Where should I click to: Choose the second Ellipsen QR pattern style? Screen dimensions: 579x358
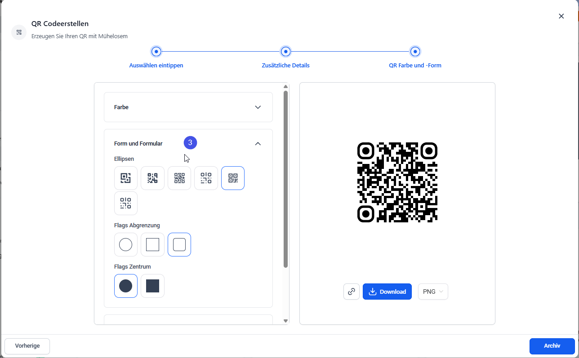tap(152, 178)
